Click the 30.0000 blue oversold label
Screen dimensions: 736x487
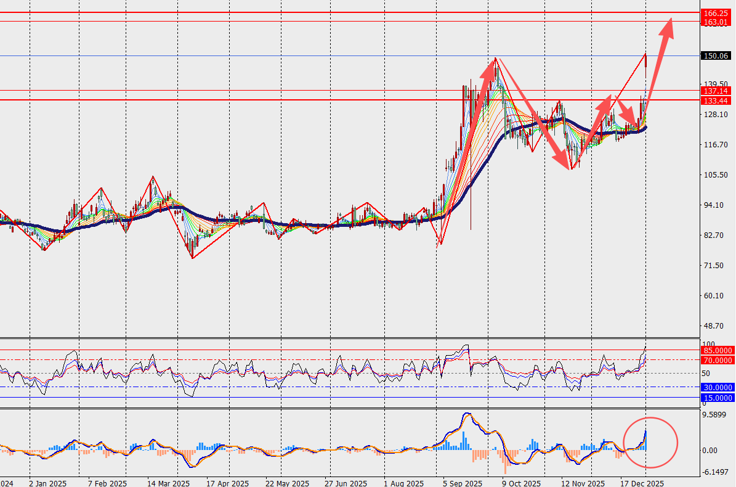[x=718, y=387]
